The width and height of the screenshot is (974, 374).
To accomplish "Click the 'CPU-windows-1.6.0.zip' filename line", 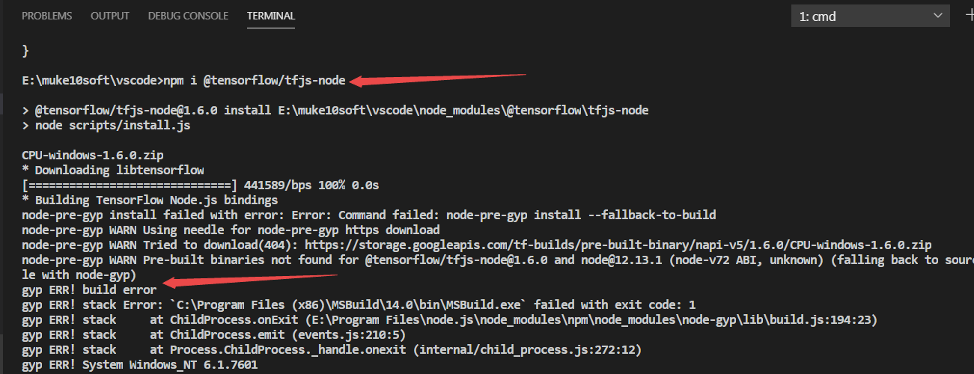I will click(93, 155).
